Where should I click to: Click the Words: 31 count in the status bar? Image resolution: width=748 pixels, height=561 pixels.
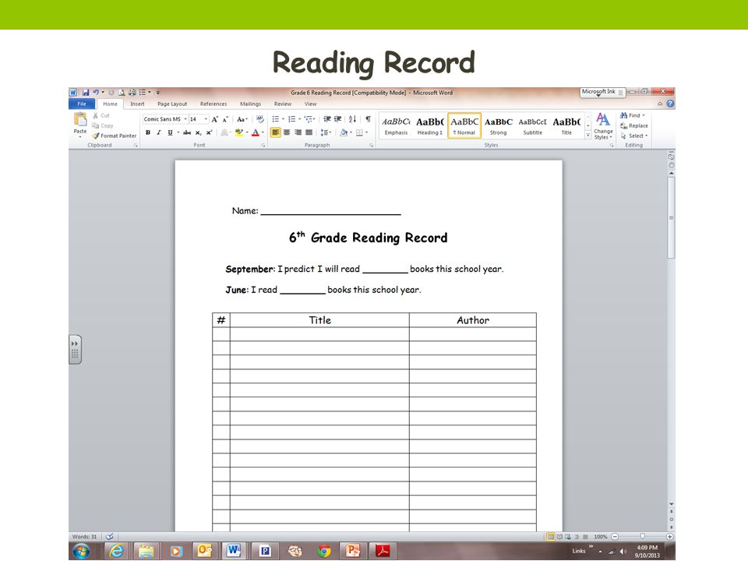[x=84, y=537]
